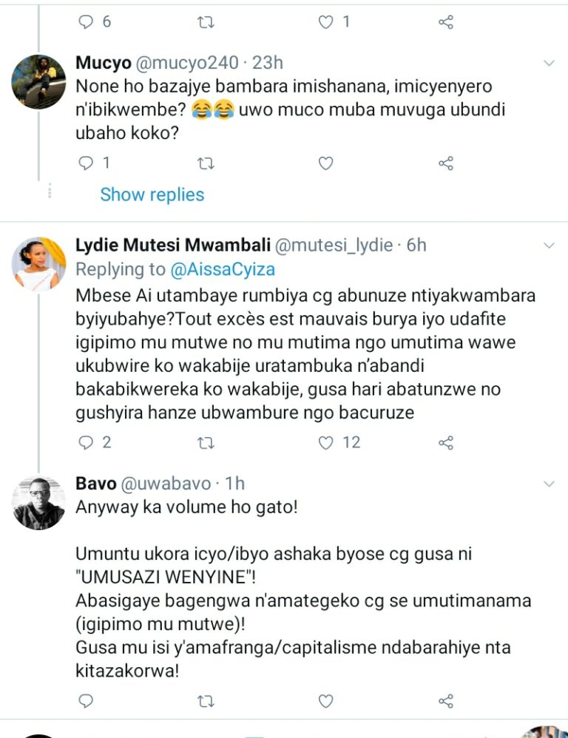
Task: Tap Bavo's profile photo
Action: pyautogui.click(x=38, y=503)
